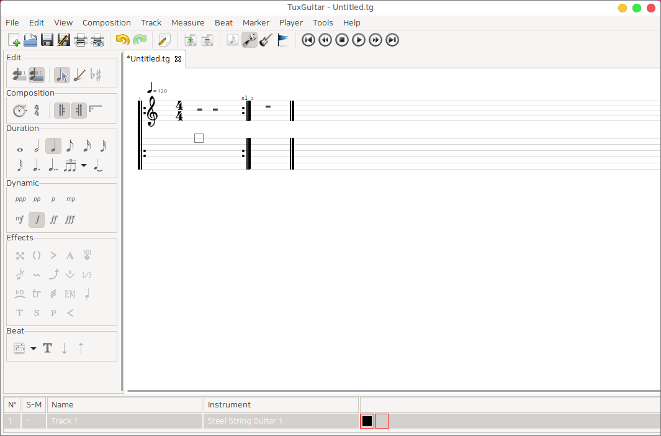Click the black first-measure block in track row
Viewport: 661px width, 436px height.
point(367,421)
